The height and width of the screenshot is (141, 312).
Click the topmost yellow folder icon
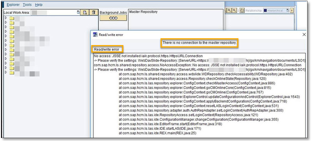[12, 18]
